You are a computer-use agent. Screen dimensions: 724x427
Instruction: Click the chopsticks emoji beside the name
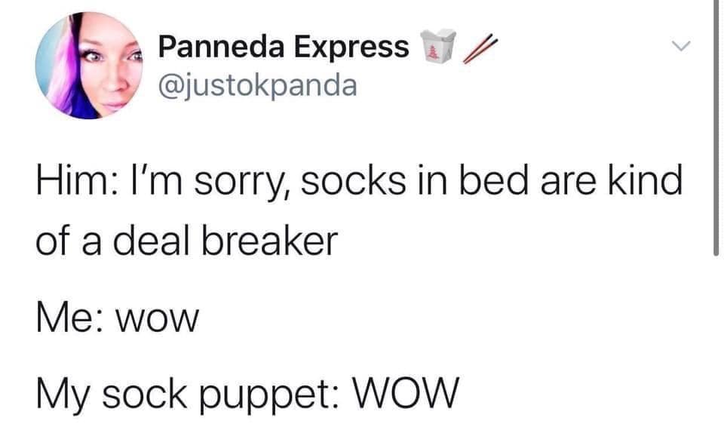(x=480, y=48)
